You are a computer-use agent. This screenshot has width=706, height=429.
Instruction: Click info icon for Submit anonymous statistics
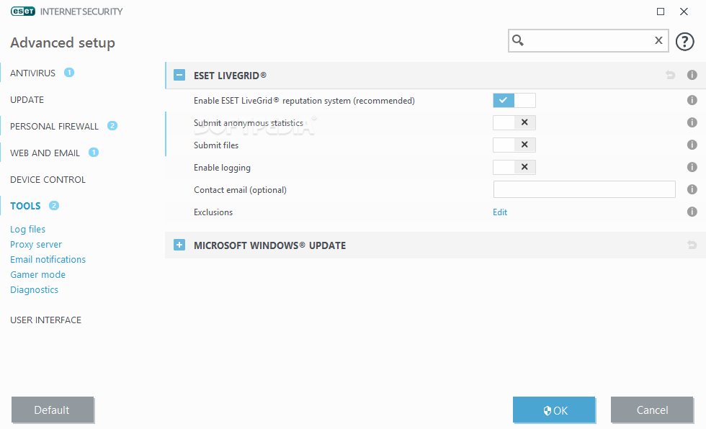click(x=692, y=122)
